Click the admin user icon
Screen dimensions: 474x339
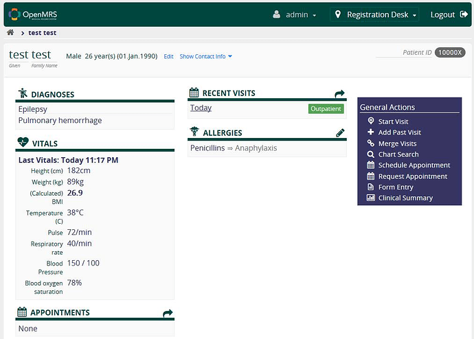276,14
